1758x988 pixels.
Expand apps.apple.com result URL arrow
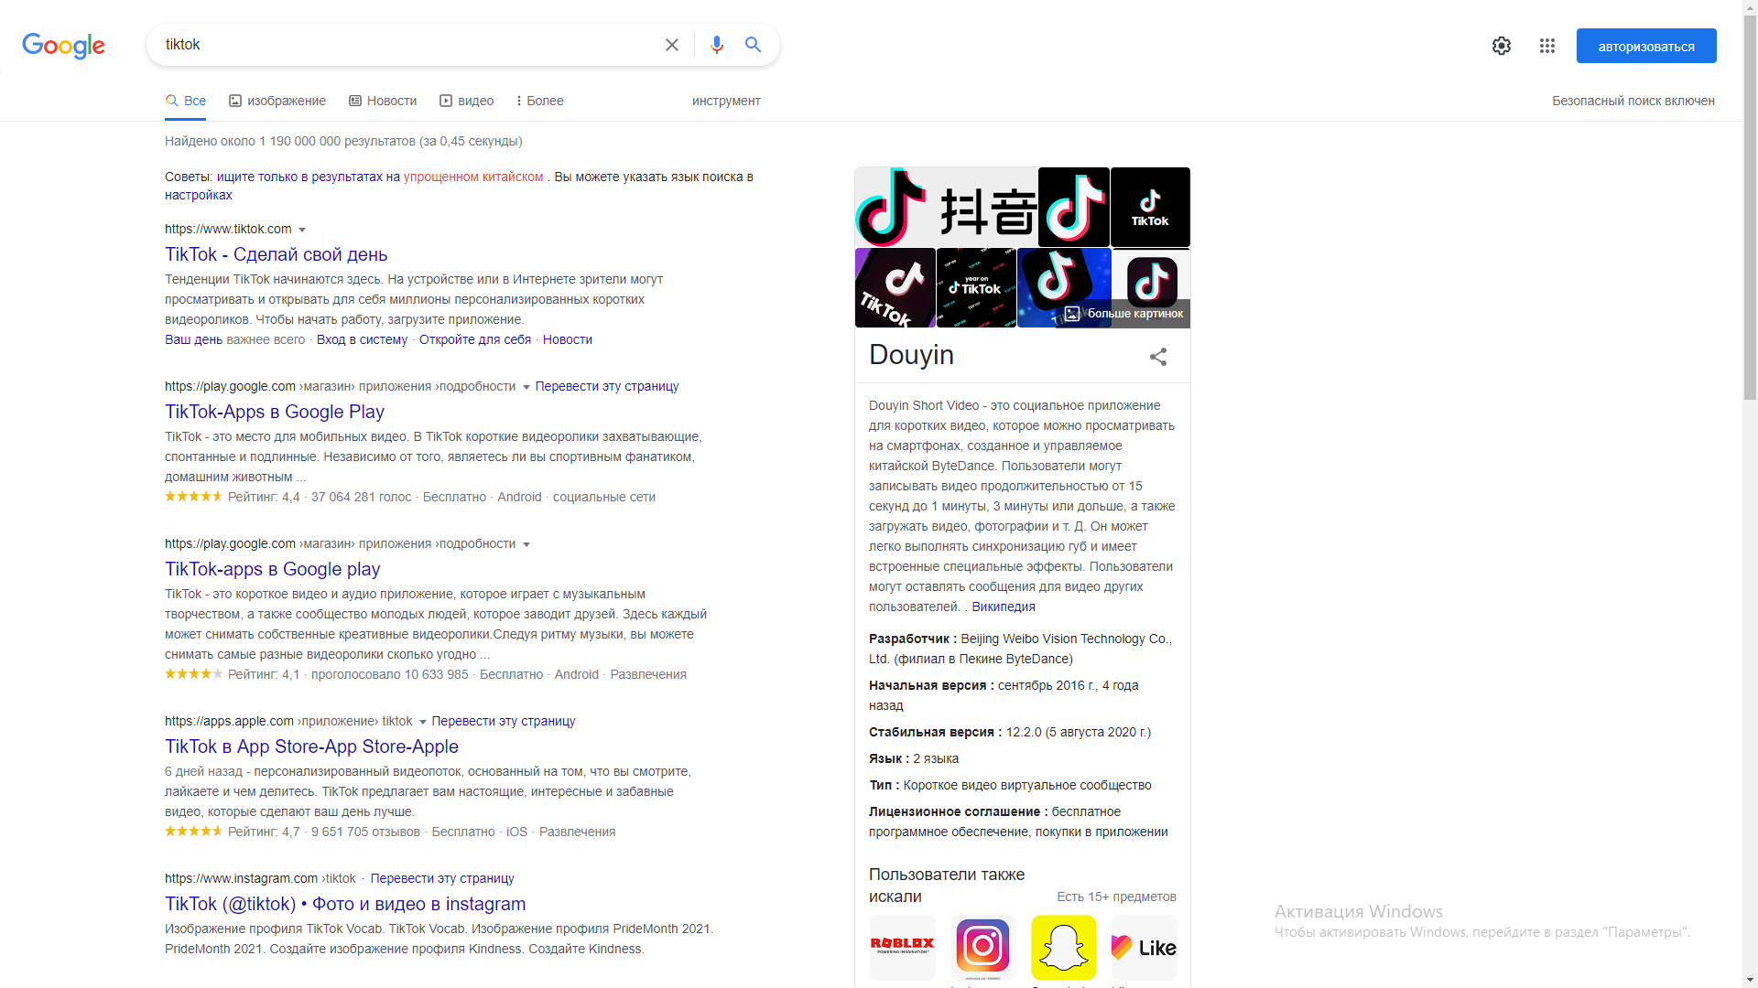click(423, 722)
